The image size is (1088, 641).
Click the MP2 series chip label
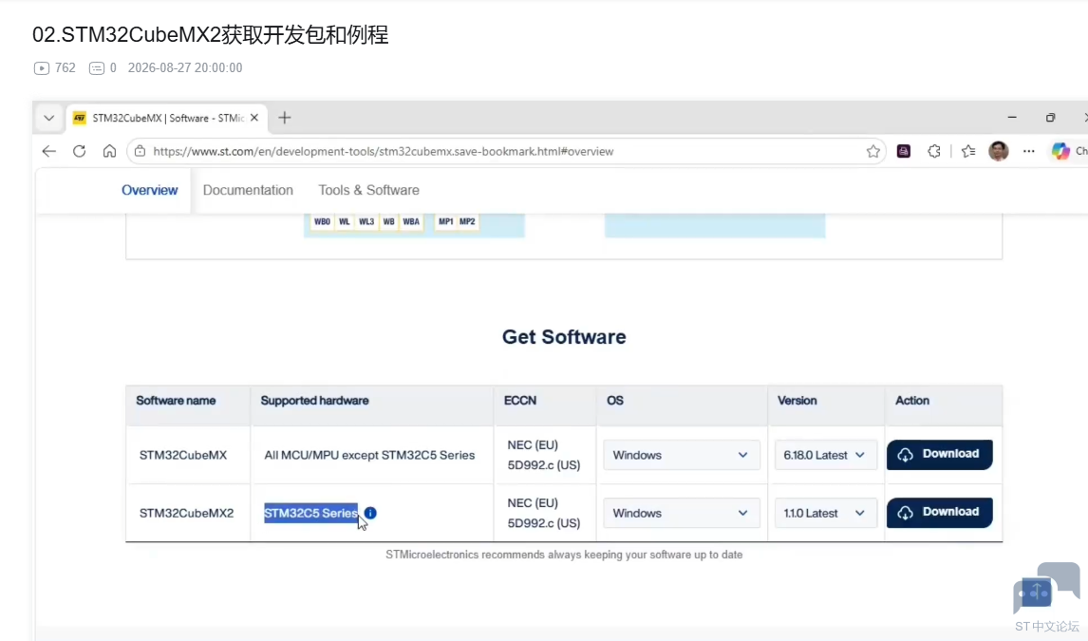click(467, 221)
